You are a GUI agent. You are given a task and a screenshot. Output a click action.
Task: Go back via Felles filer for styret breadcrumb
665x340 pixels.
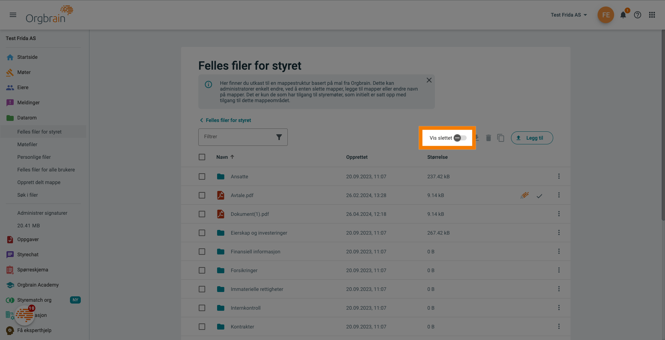click(x=225, y=120)
